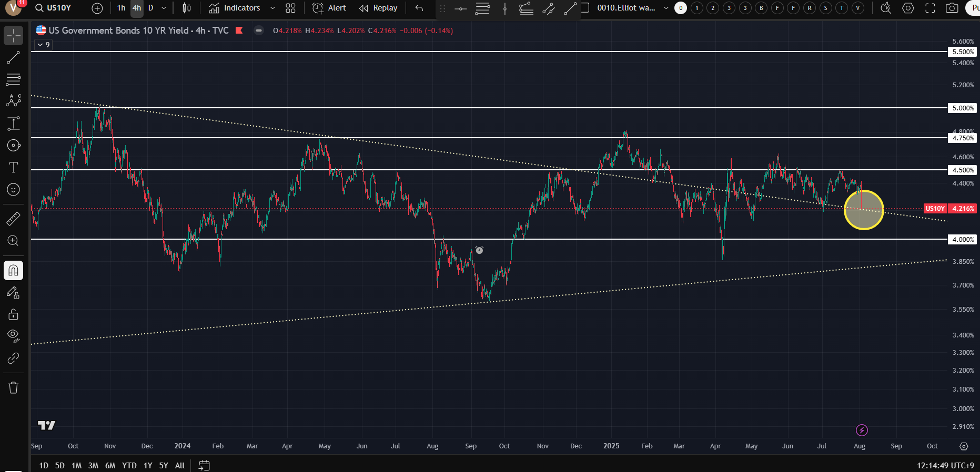Open the Fibonacci retracement tool
980x472 pixels.
[13, 79]
